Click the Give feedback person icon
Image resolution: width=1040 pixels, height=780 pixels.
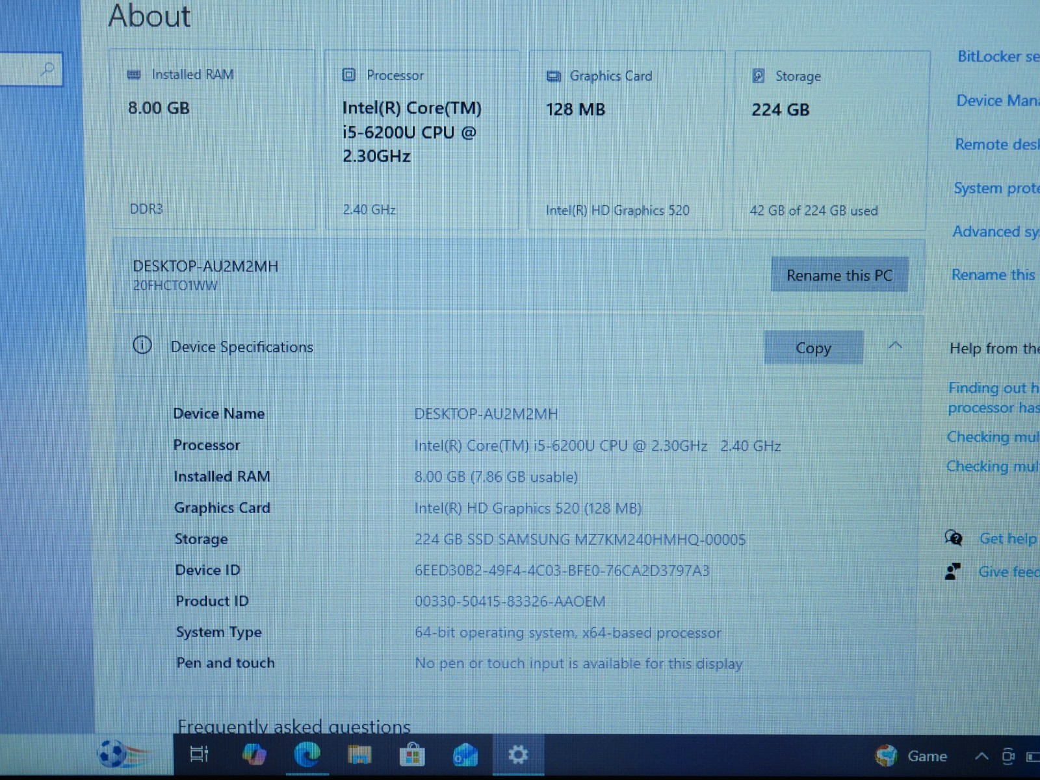tap(952, 572)
